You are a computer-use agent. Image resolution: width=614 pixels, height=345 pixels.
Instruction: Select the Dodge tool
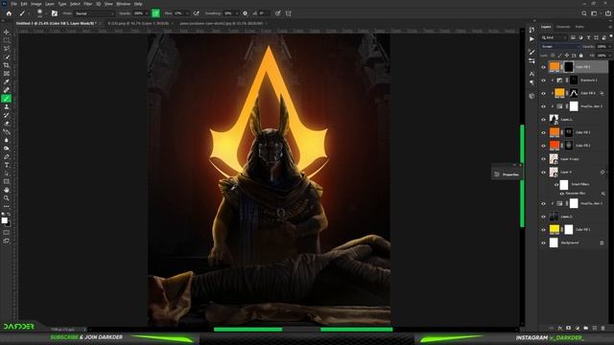pyautogui.click(x=7, y=149)
